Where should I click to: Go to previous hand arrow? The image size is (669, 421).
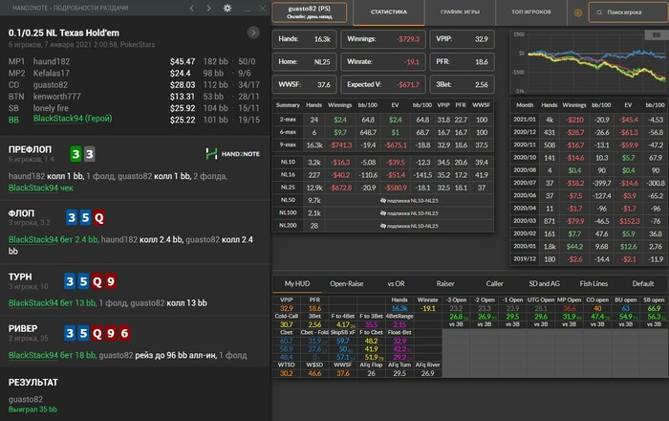pos(192,8)
